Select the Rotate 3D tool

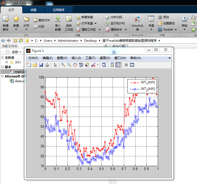click(81, 65)
